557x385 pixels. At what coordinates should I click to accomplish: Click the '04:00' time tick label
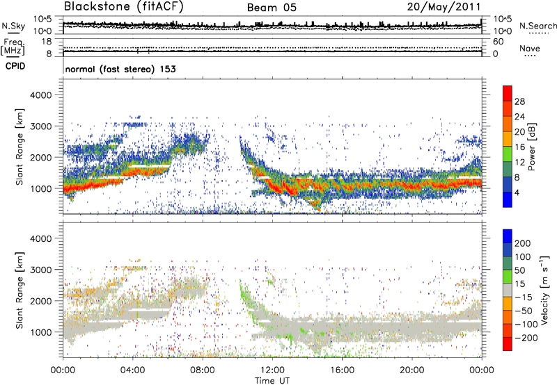coord(133,370)
